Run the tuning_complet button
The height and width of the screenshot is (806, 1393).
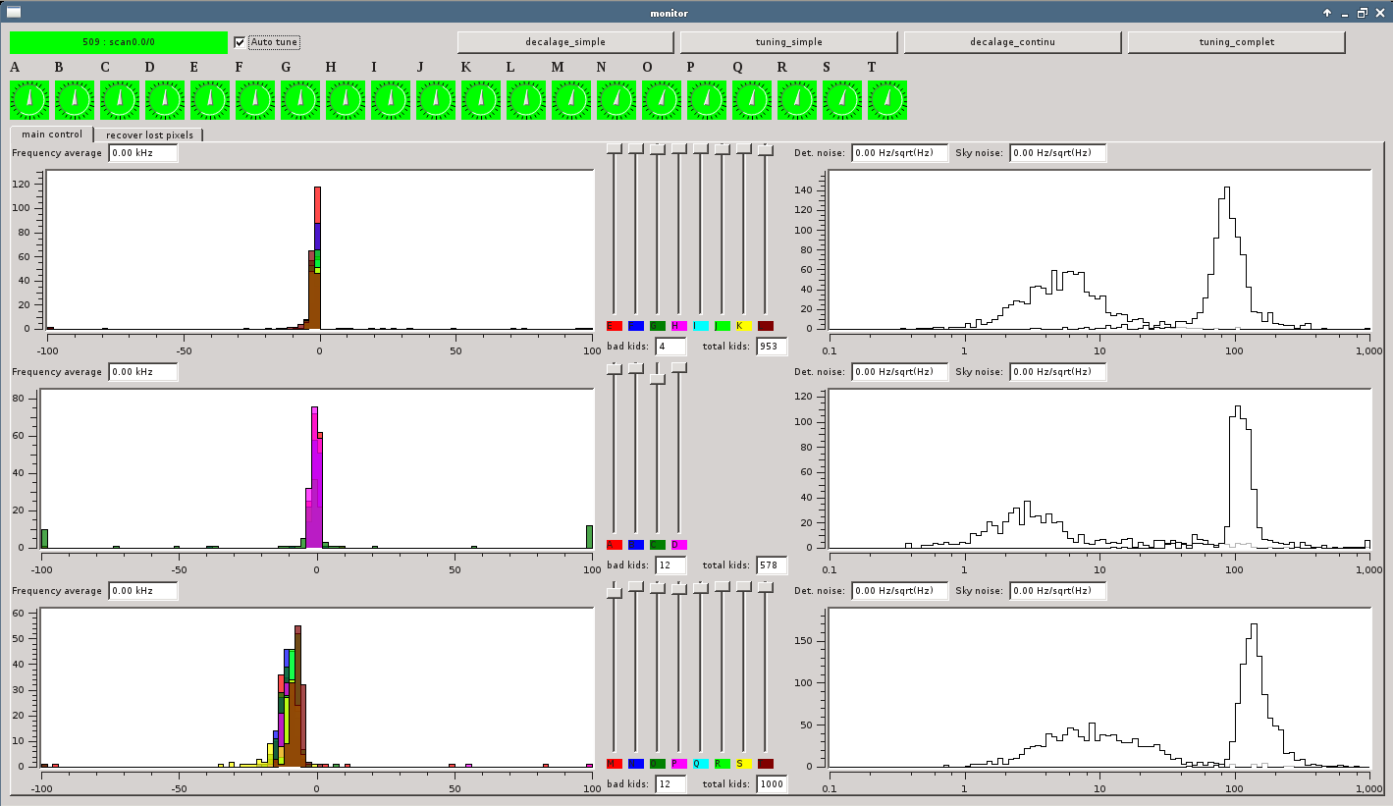[1236, 42]
